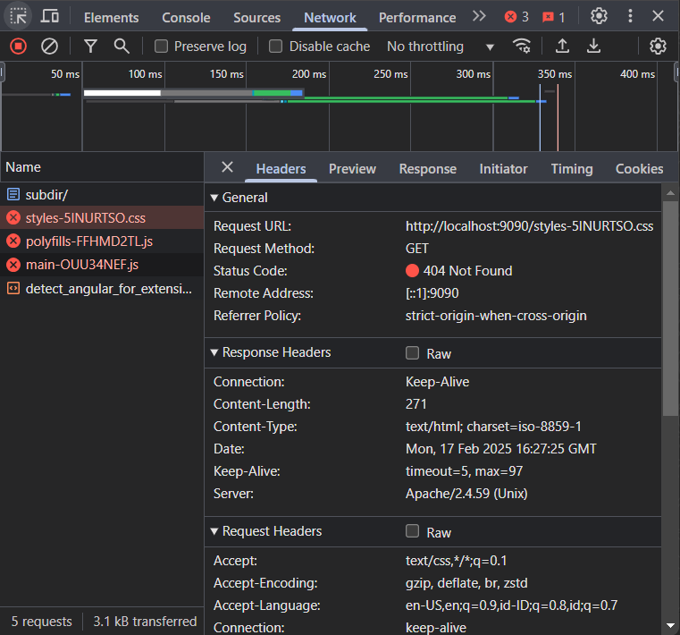
Task: Enable the Disable cache checkbox
Action: pos(276,47)
